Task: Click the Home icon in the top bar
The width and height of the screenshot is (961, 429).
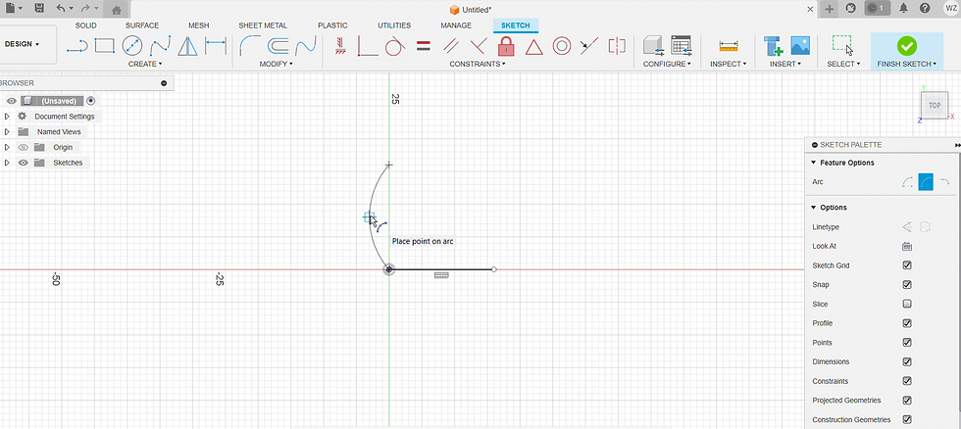Action: pos(117,9)
